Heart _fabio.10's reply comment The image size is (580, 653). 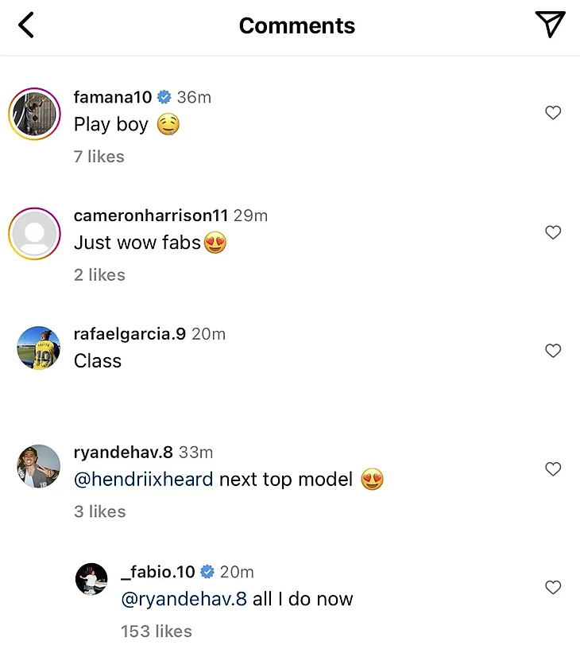tap(553, 588)
